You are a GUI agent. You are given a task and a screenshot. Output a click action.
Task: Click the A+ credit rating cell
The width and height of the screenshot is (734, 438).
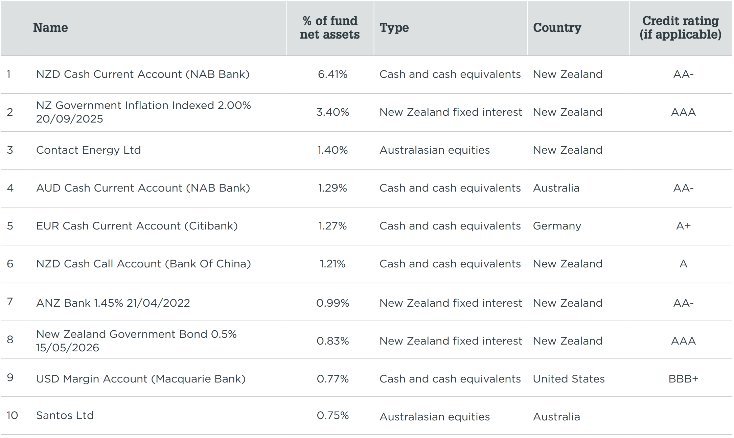683,226
